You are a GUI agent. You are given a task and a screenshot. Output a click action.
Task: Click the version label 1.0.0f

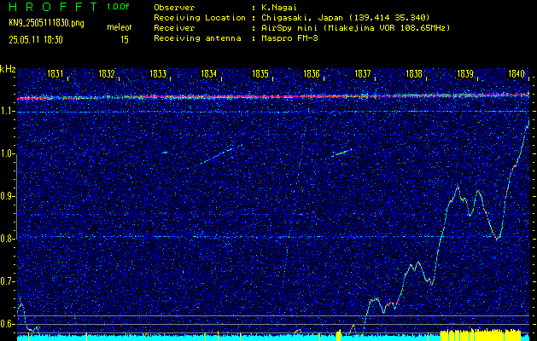118,7
